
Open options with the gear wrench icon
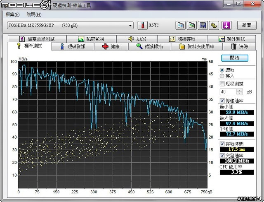click(x=214, y=25)
